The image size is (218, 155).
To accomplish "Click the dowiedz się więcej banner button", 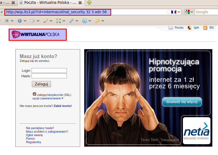I will (x=182, y=102).
